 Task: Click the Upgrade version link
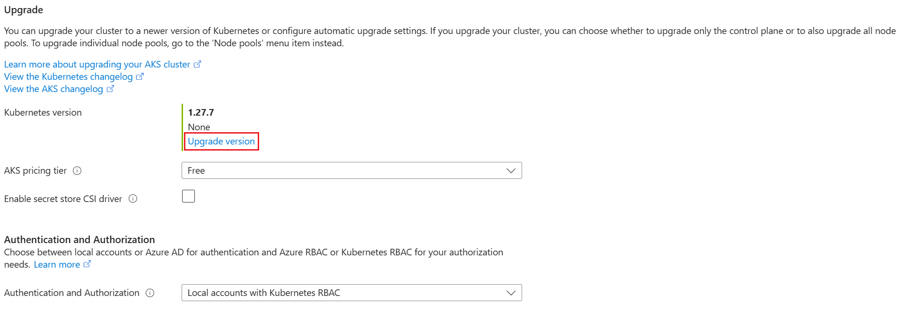pyautogui.click(x=221, y=141)
